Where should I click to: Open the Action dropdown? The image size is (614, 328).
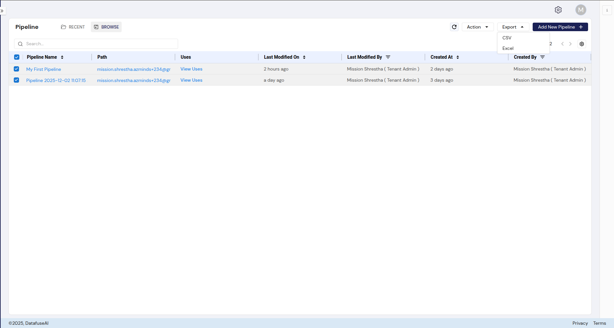(478, 27)
